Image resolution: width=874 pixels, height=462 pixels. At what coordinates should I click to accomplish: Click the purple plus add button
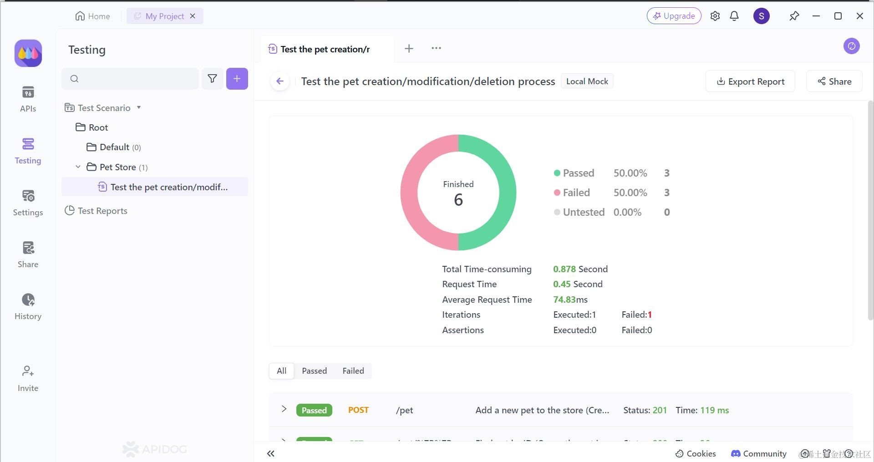[x=237, y=79]
